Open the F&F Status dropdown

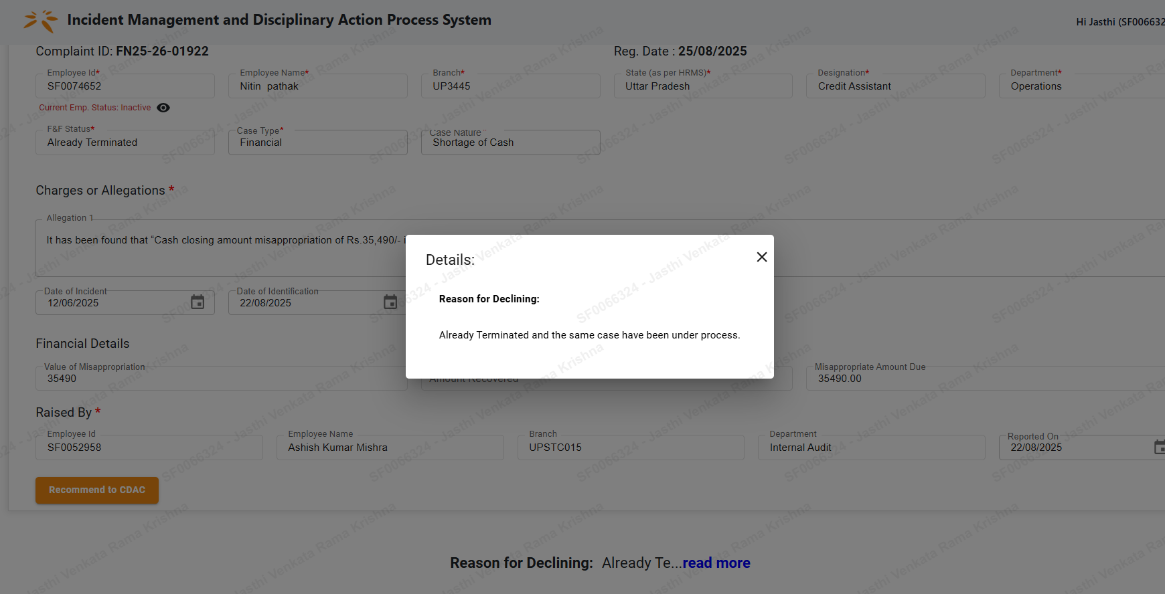125,142
